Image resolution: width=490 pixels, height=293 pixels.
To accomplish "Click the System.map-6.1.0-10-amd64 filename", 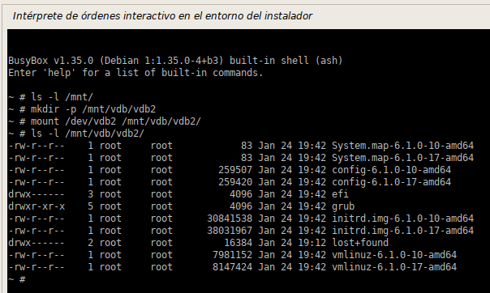I will (402, 146).
